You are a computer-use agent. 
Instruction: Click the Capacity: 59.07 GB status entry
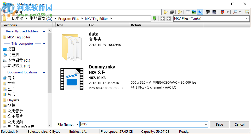[x=155, y=132]
